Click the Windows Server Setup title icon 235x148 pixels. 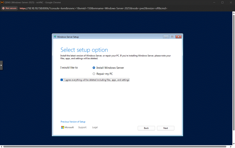pyautogui.click(x=55, y=37)
